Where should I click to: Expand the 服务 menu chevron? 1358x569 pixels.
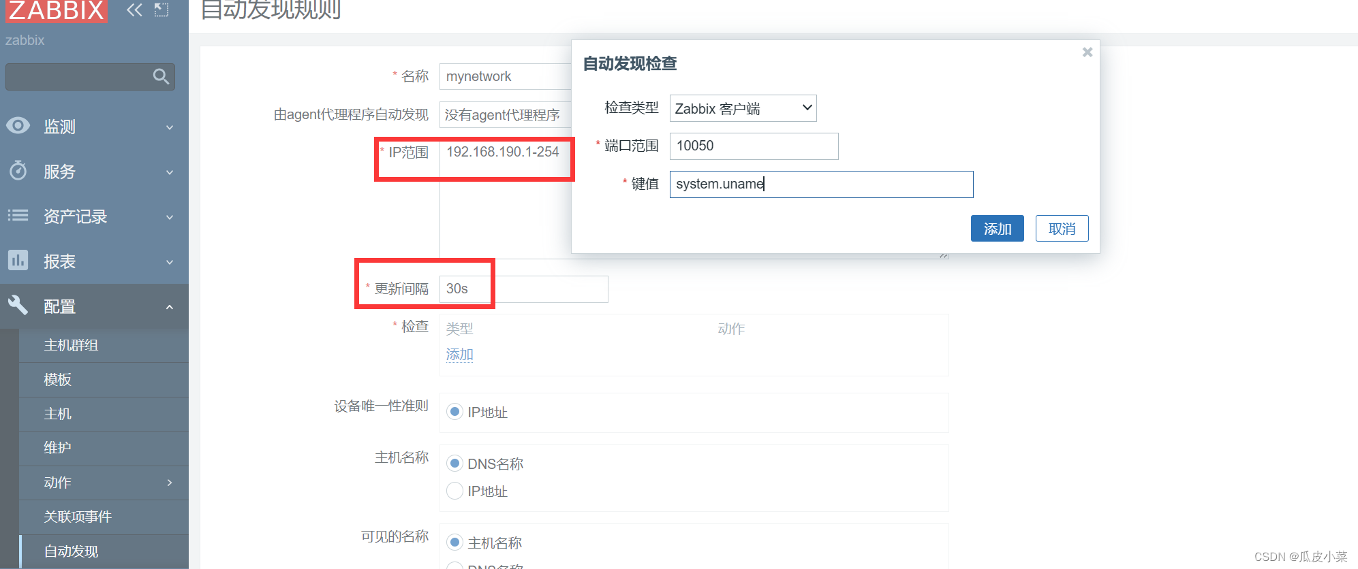(170, 172)
